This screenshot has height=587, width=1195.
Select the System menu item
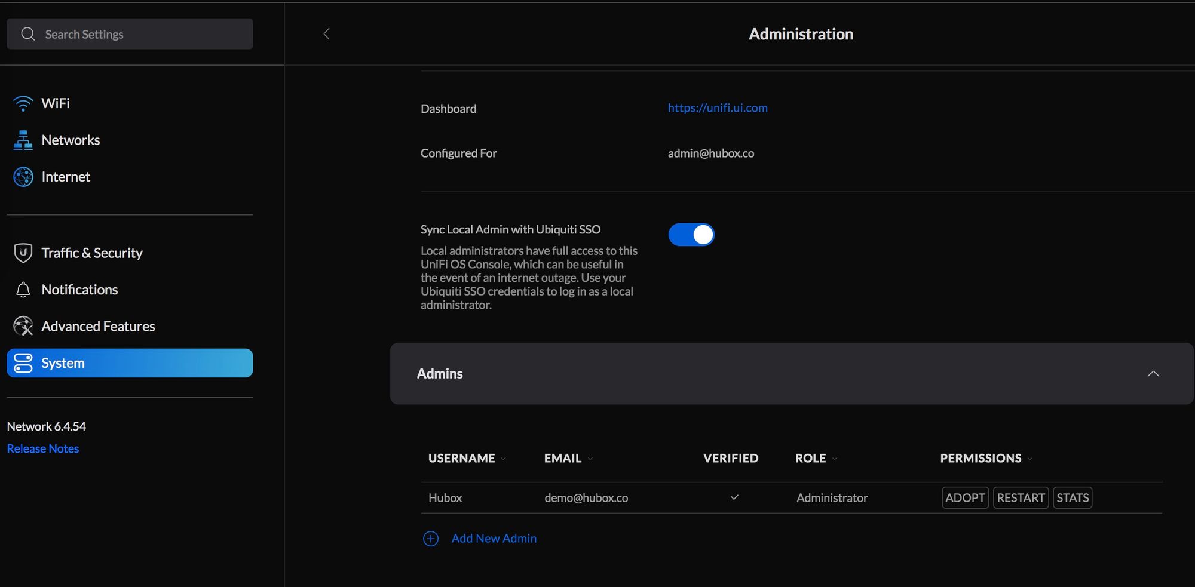(x=130, y=363)
